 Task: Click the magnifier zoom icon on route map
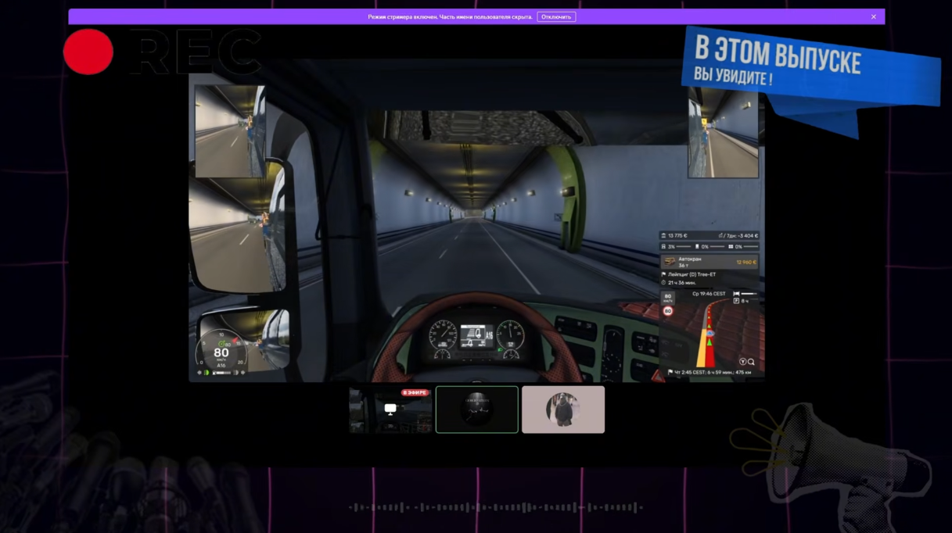(751, 362)
